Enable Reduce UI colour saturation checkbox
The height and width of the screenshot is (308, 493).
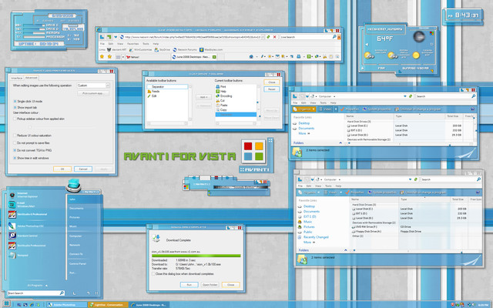point(15,136)
